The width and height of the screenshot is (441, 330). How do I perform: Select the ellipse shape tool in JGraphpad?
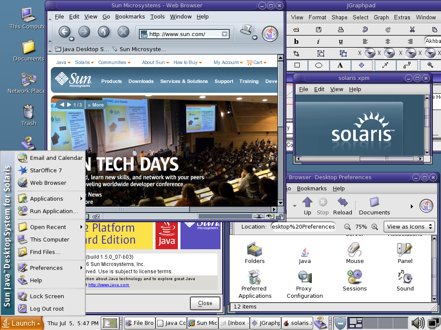point(319,65)
